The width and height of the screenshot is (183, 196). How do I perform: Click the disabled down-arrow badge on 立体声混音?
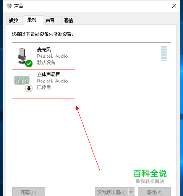click(x=29, y=88)
